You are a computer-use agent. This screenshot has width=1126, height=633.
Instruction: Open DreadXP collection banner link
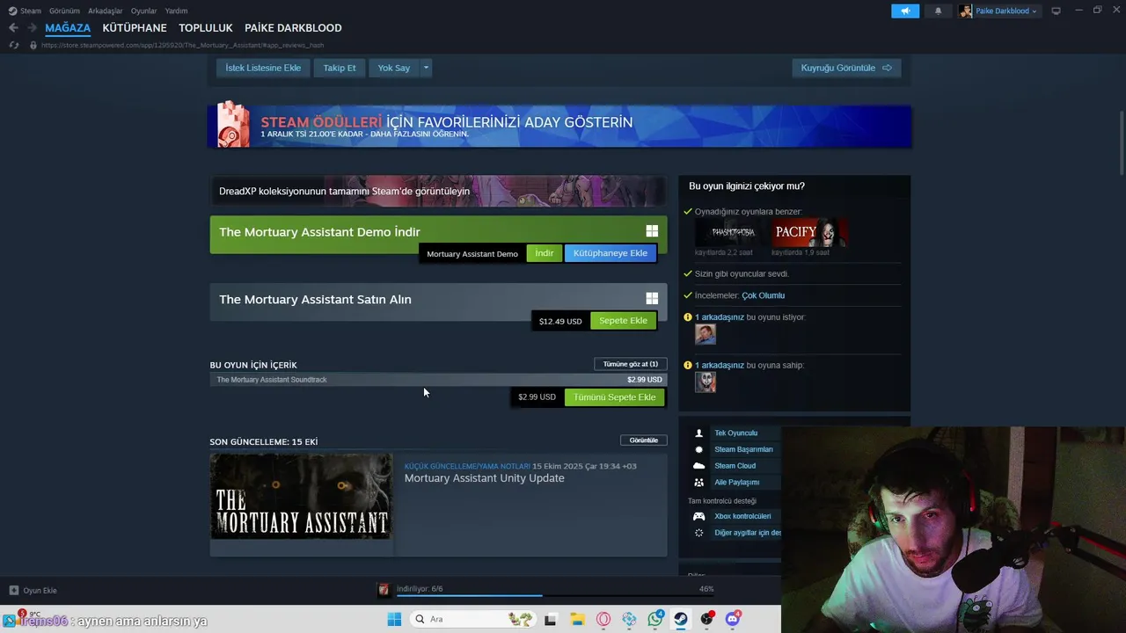click(x=438, y=191)
